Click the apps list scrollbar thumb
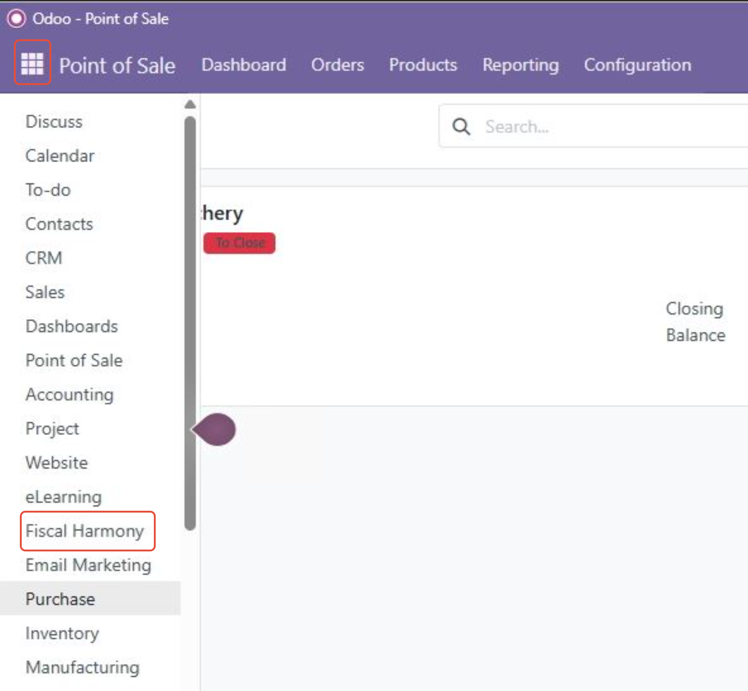The image size is (748, 691). [x=190, y=324]
